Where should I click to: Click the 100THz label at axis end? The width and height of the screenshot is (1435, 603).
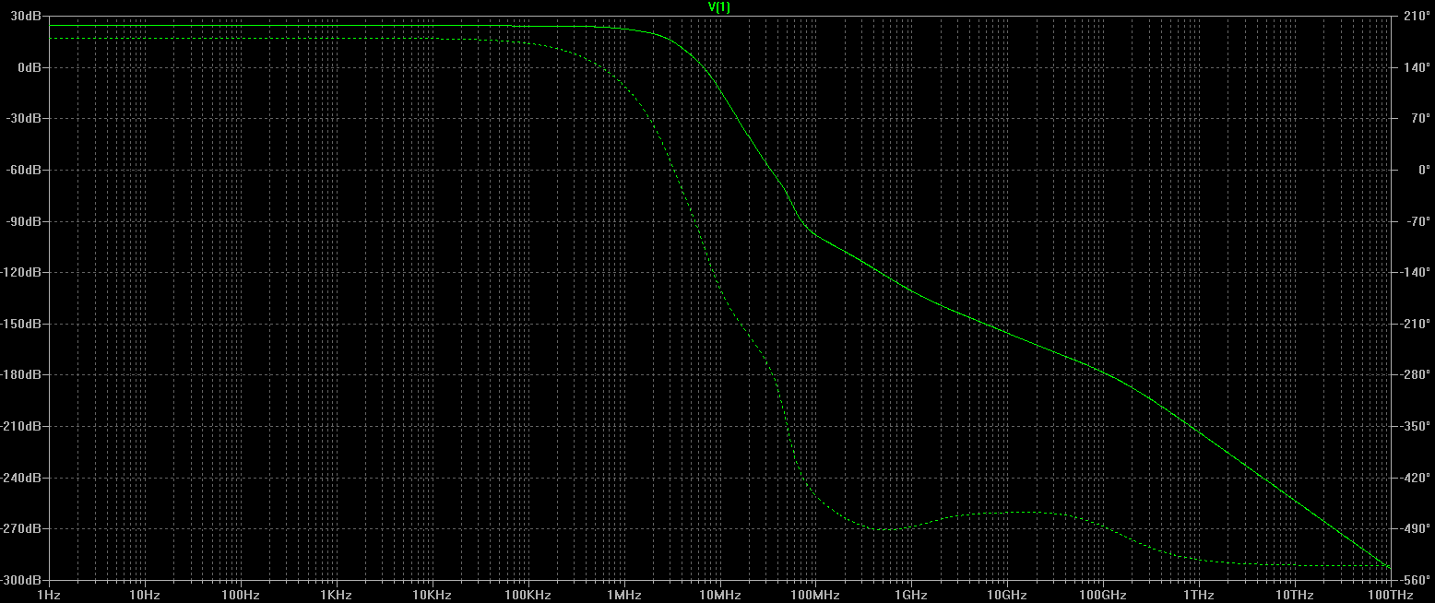(x=1389, y=596)
